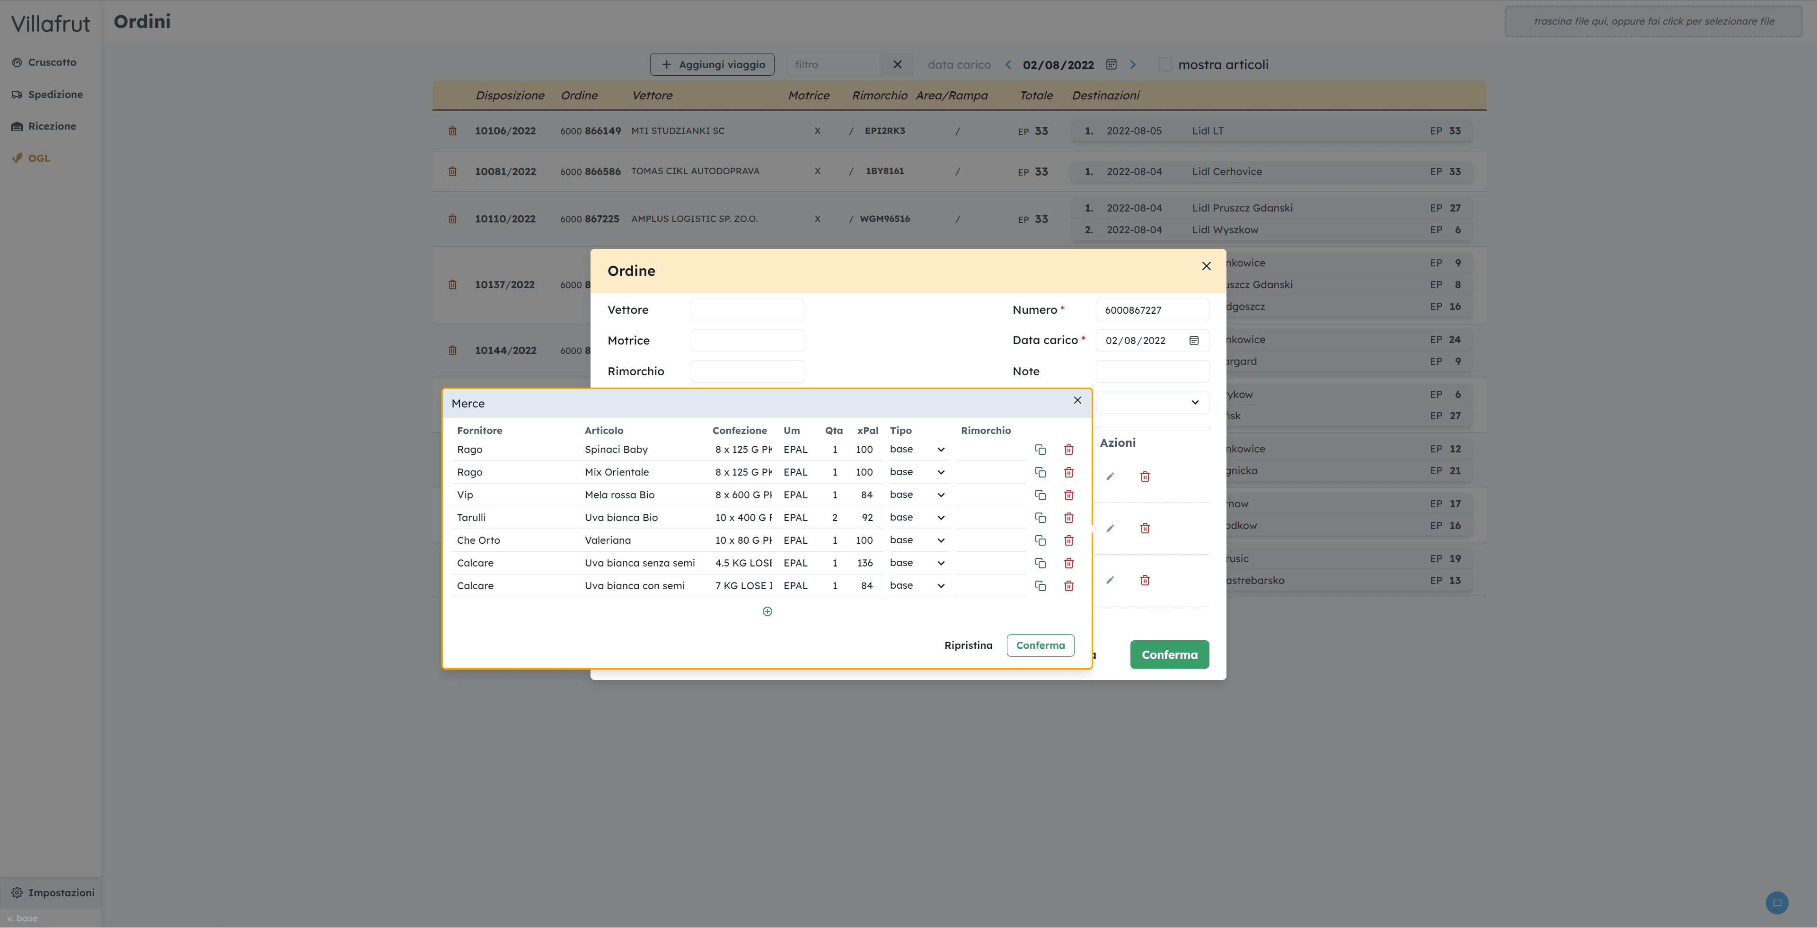Click Aggiungi viaggio button

tap(712, 65)
